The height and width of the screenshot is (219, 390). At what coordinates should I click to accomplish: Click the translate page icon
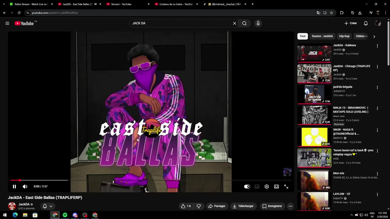click(x=318, y=13)
